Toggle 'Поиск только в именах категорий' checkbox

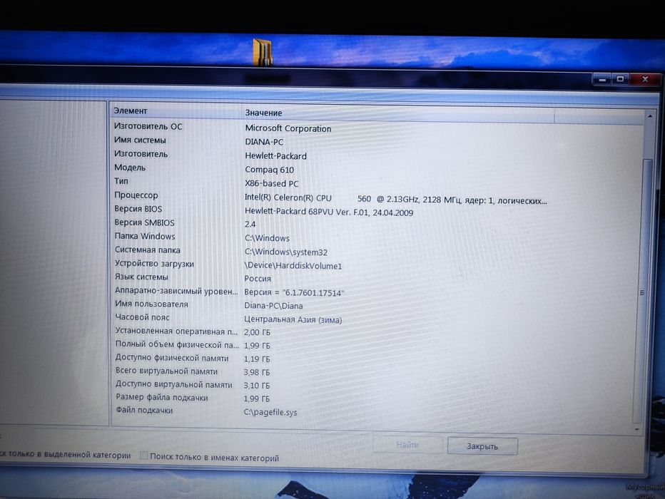tap(144, 456)
